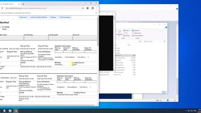Click Bonnie's Pick up Odometer validation box

[78, 52]
